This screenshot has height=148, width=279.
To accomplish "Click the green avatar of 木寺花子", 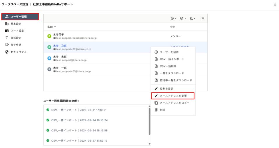I will pyautogui.click(x=49, y=36).
